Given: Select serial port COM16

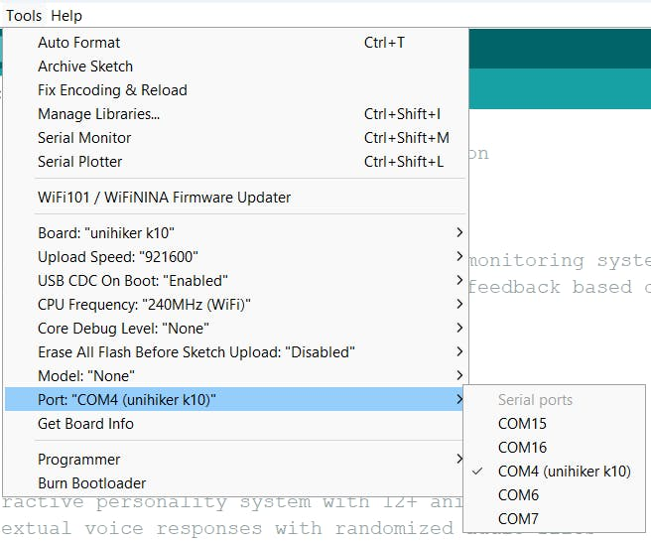Looking at the screenshot, I should click(x=555, y=448).
